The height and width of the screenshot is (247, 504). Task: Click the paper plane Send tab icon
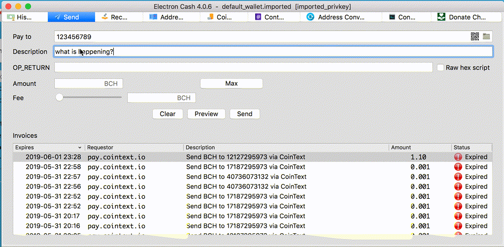[57, 17]
